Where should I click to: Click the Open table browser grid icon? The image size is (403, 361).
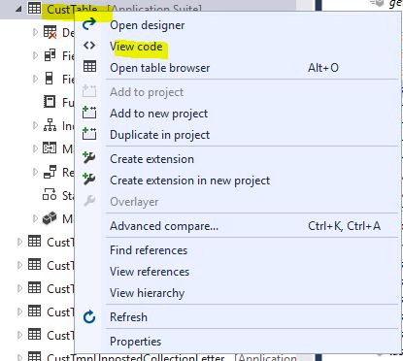point(89,66)
